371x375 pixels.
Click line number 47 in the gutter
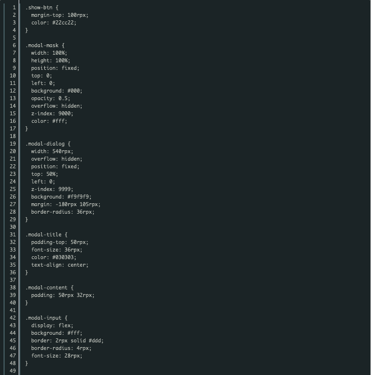pos(12,355)
